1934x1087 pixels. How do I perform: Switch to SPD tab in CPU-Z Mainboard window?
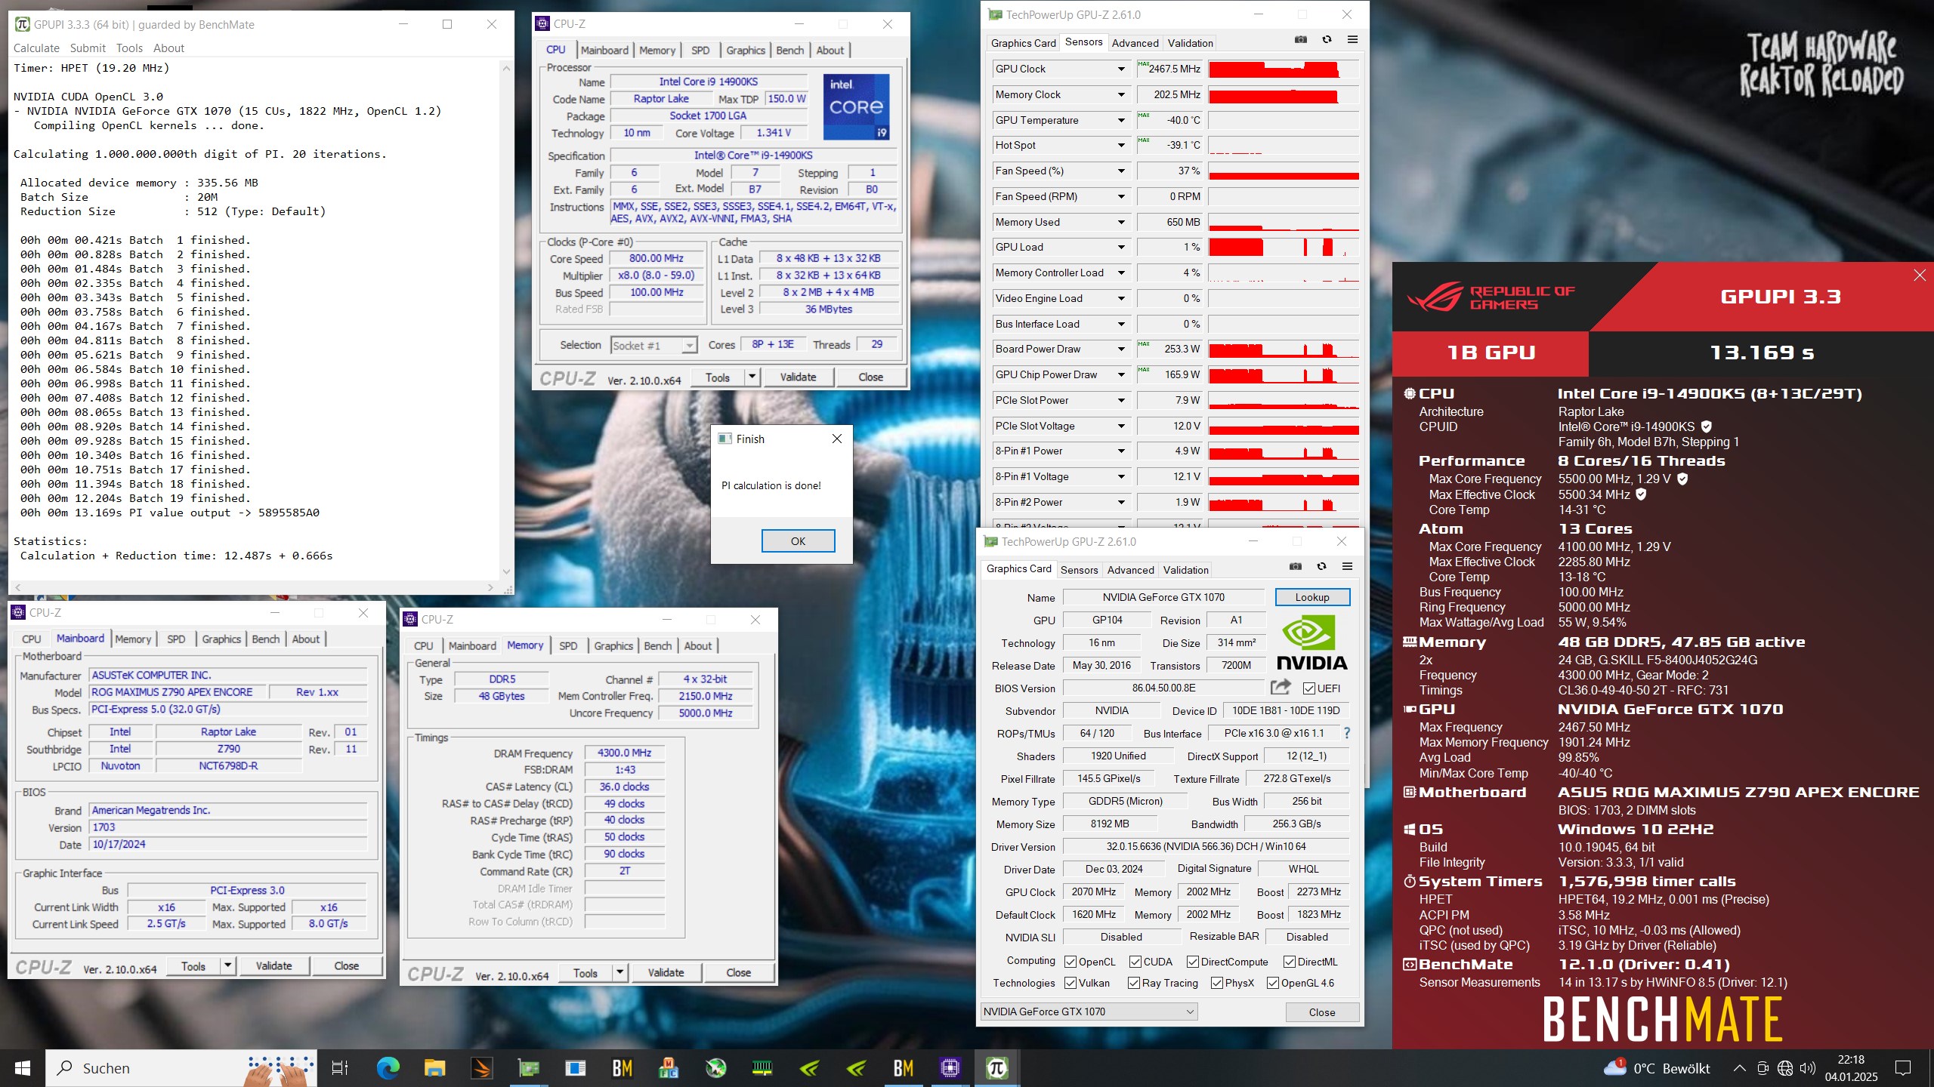click(176, 639)
